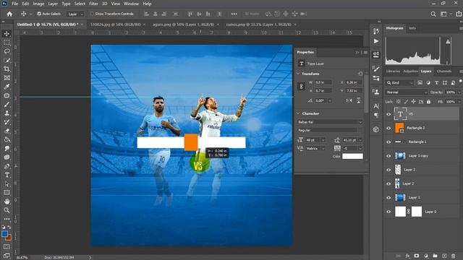This screenshot has height=260, width=463.
Task: Hide the Layer 1 copy layer
Action: click(388, 156)
